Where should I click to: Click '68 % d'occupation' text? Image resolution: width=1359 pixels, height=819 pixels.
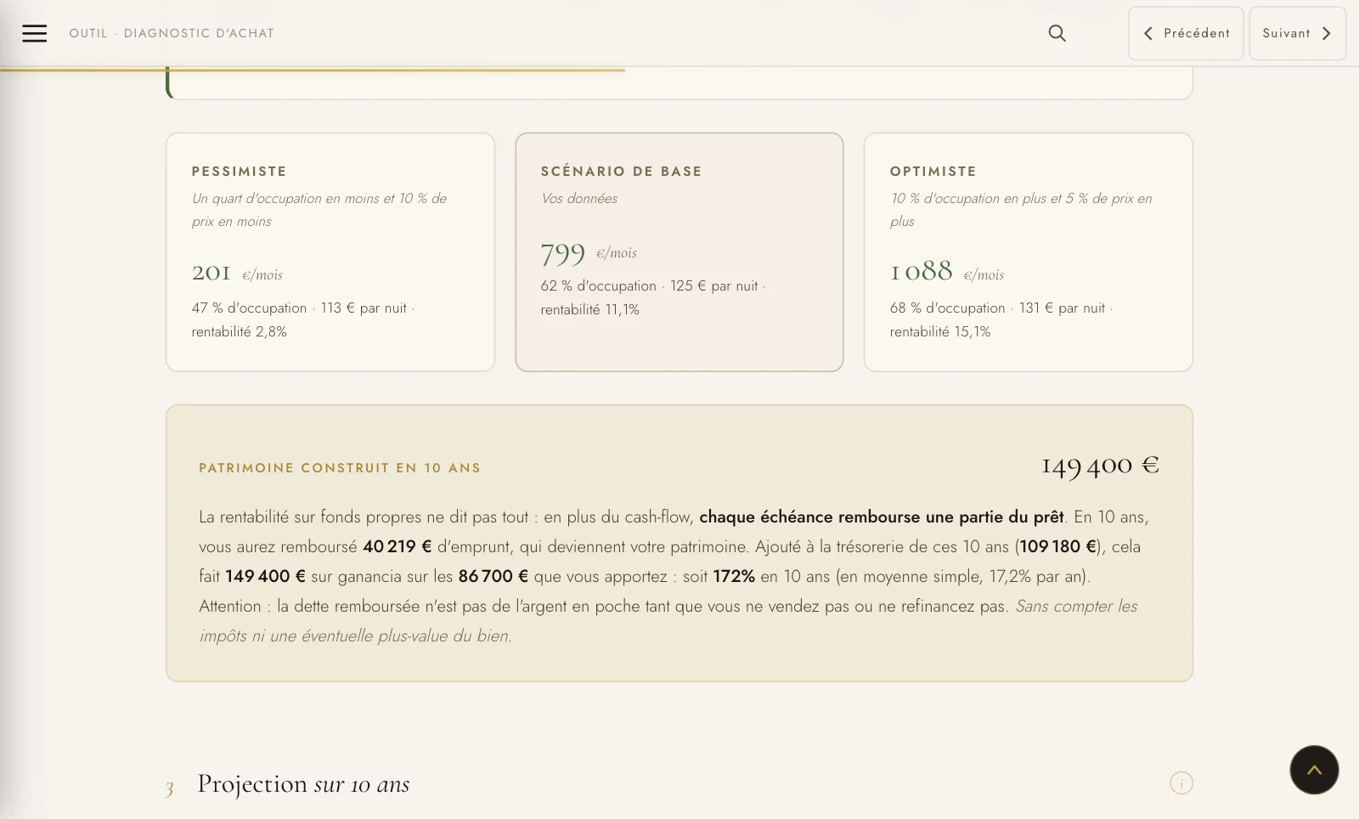947,308
